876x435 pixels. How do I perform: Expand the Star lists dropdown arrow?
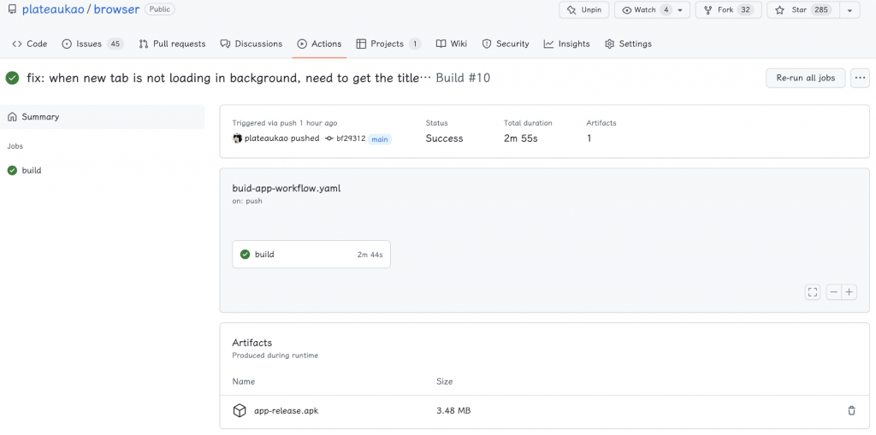[849, 10]
